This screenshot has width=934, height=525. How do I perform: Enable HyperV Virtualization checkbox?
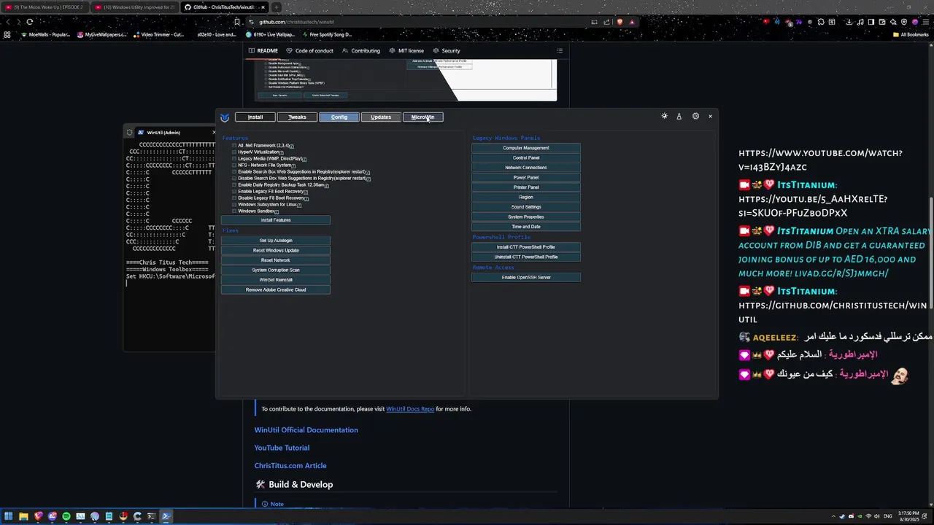[234, 152]
